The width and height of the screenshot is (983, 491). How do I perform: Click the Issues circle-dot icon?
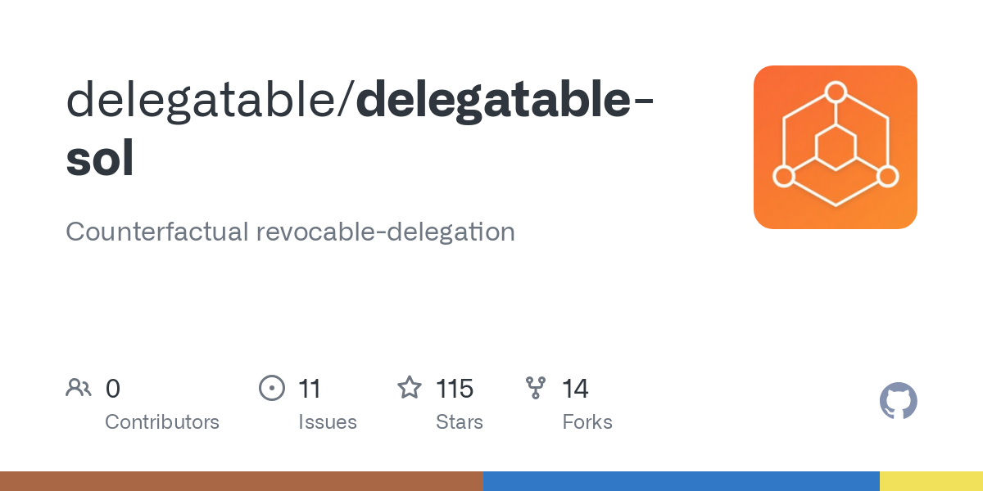pyautogui.click(x=272, y=388)
